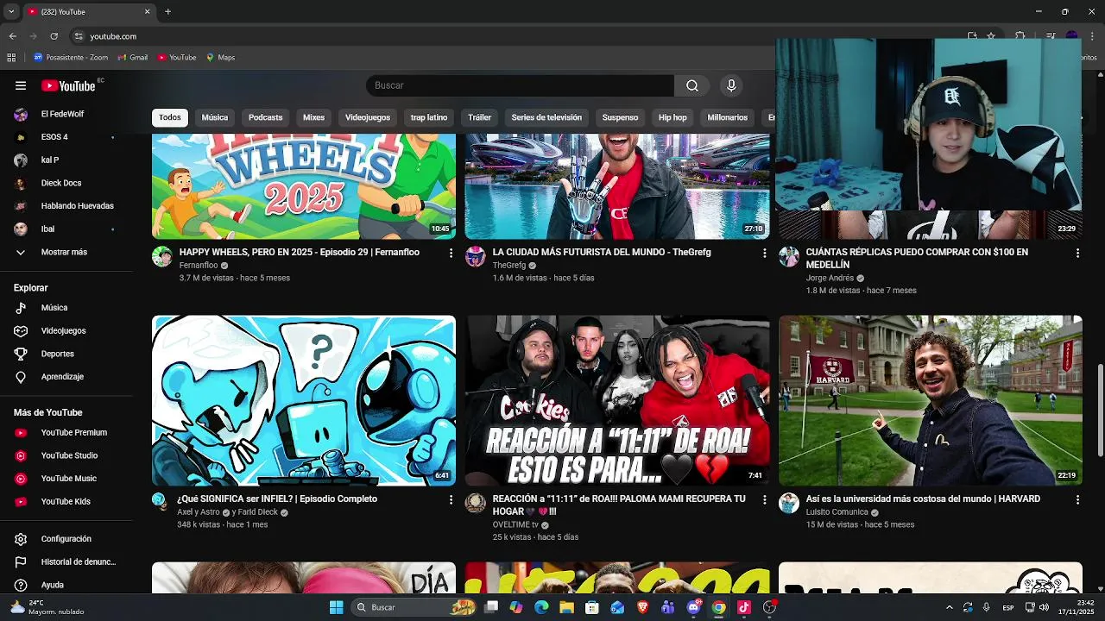Click the Buscar search input field
The height and width of the screenshot is (621, 1105).
[x=520, y=85]
